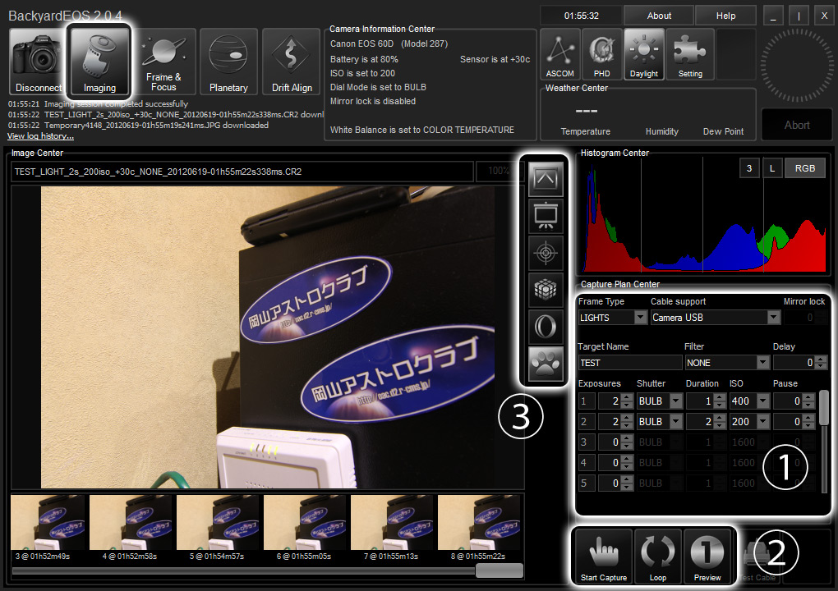Launch the PHD guiding panel
The height and width of the screenshot is (591, 838).
(601, 54)
